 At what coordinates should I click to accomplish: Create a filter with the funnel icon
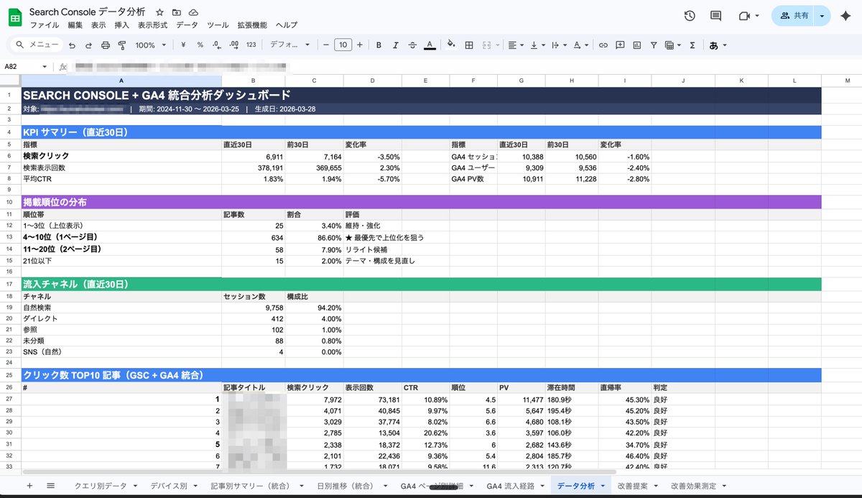pos(653,45)
